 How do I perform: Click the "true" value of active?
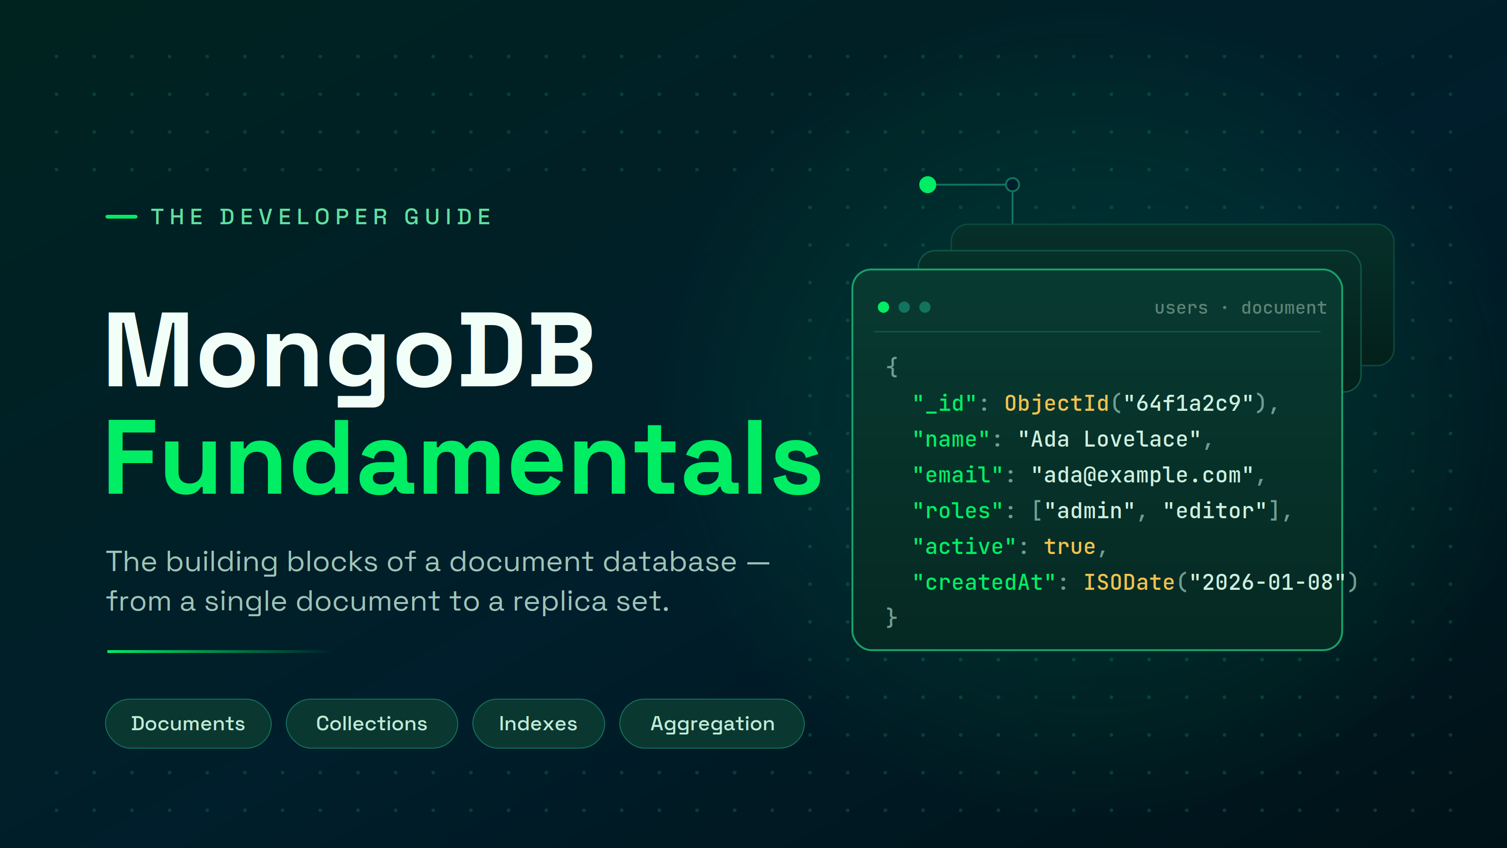tap(1069, 546)
